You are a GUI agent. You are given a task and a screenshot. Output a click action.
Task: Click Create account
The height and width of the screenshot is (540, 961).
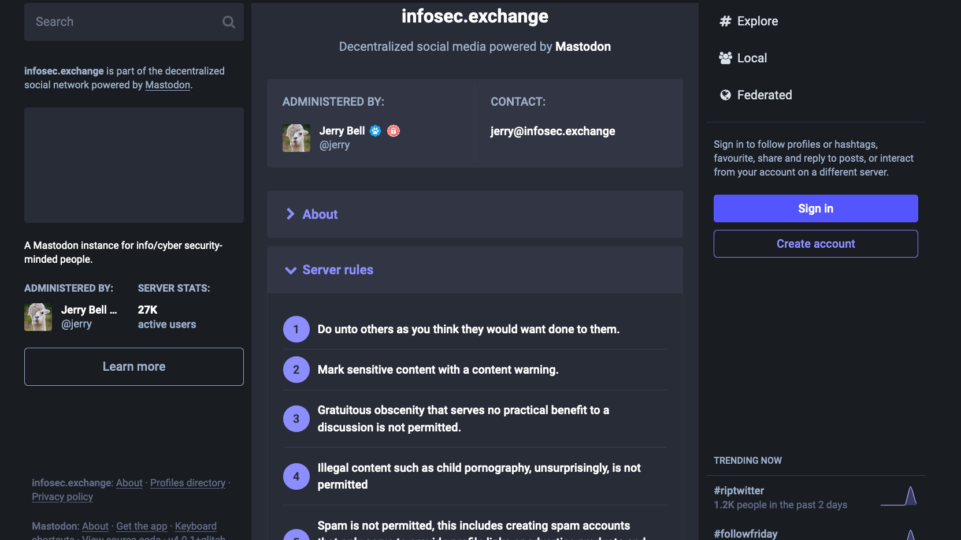point(815,243)
